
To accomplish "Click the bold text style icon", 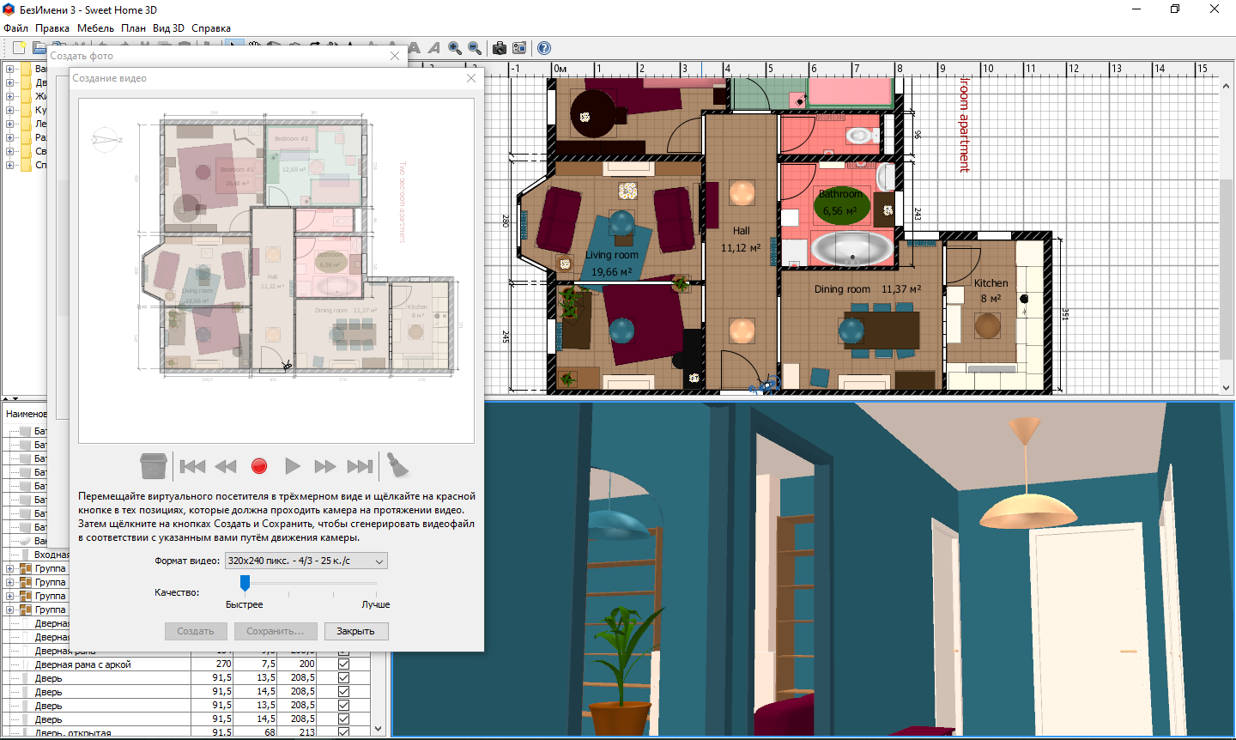I will point(415,48).
